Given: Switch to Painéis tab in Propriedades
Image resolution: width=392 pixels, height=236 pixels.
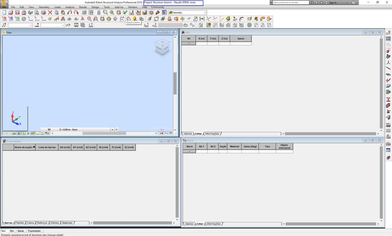Looking at the screenshot, I should pyautogui.click(x=19, y=223).
